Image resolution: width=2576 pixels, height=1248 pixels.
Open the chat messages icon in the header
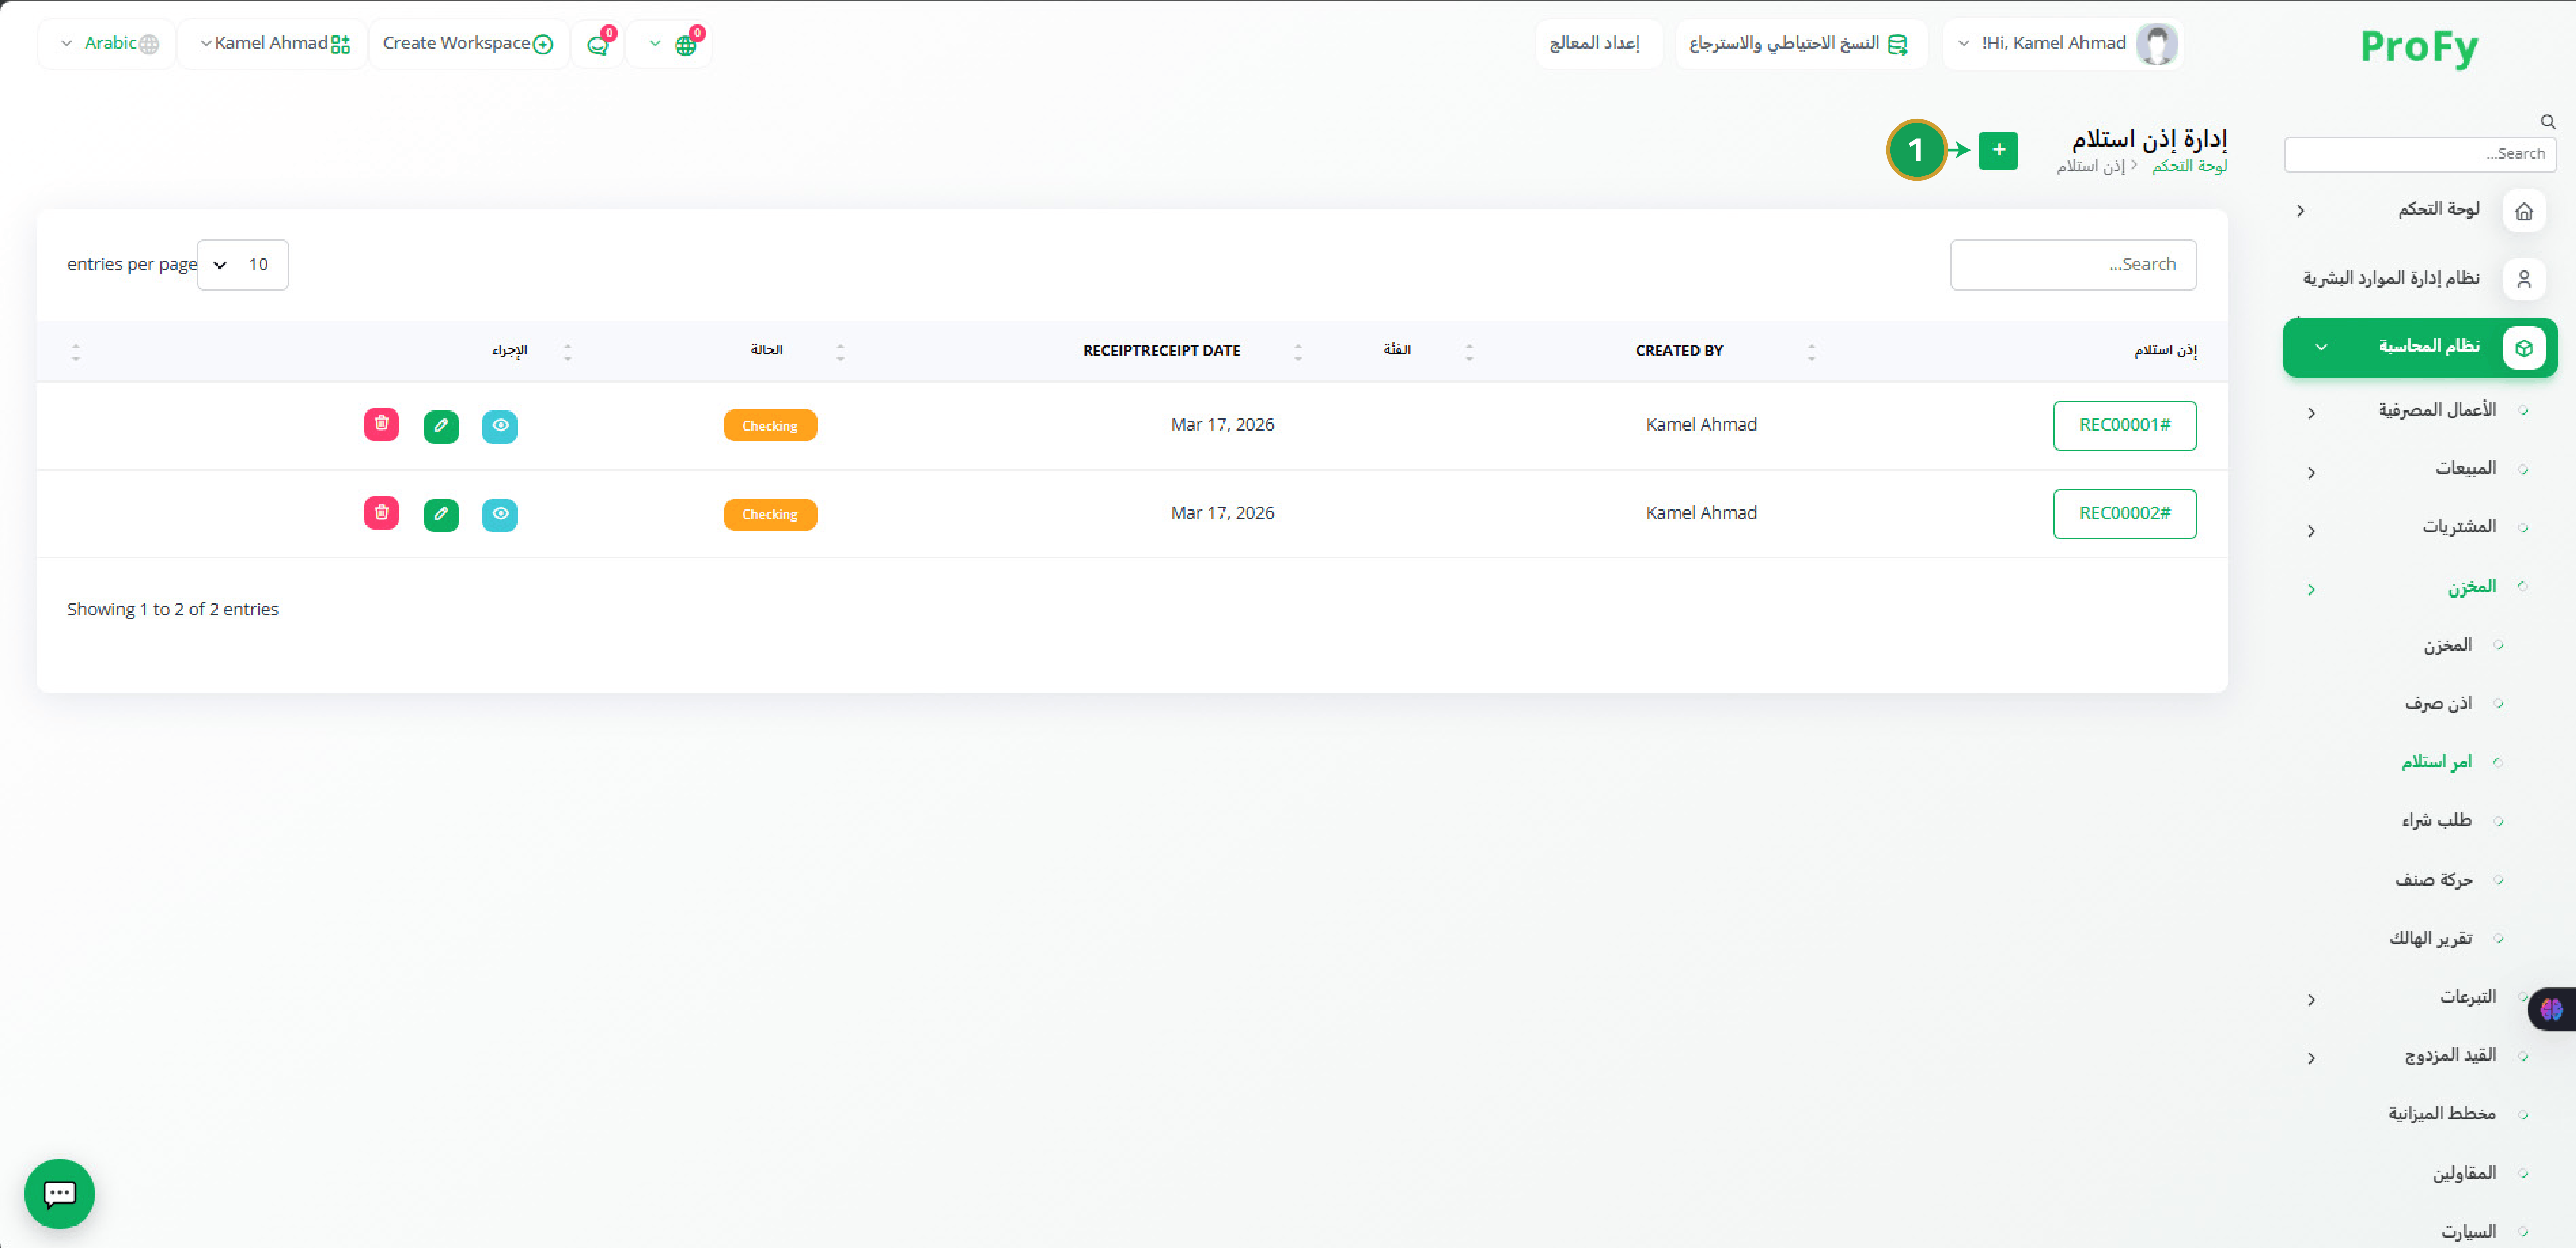pos(598,44)
